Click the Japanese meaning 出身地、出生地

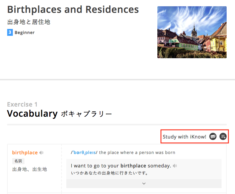30,169
